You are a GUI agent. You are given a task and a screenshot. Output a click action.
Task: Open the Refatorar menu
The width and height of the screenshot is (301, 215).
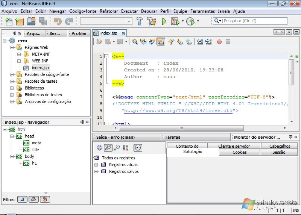[109, 11]
